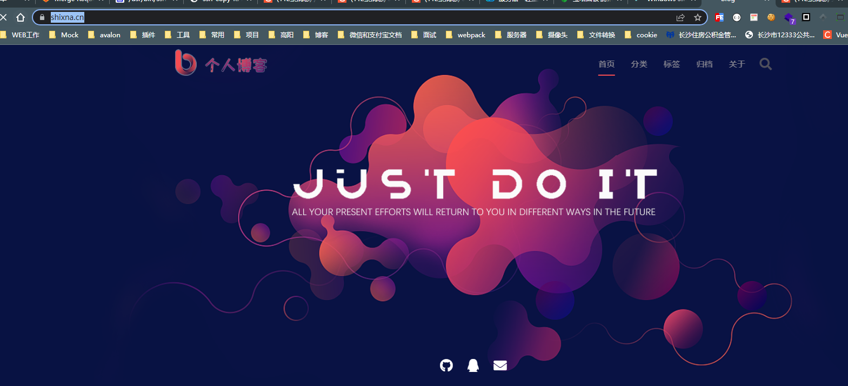The height and width of the screenshot is (386, 848).
Task: Open the blog search magnifier icon
Action: [x=765, y=64]
